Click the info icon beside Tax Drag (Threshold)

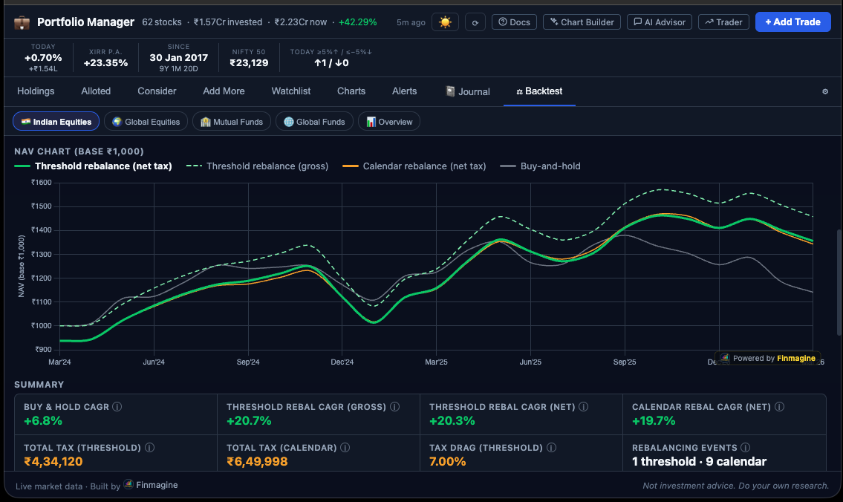[550, 447]
